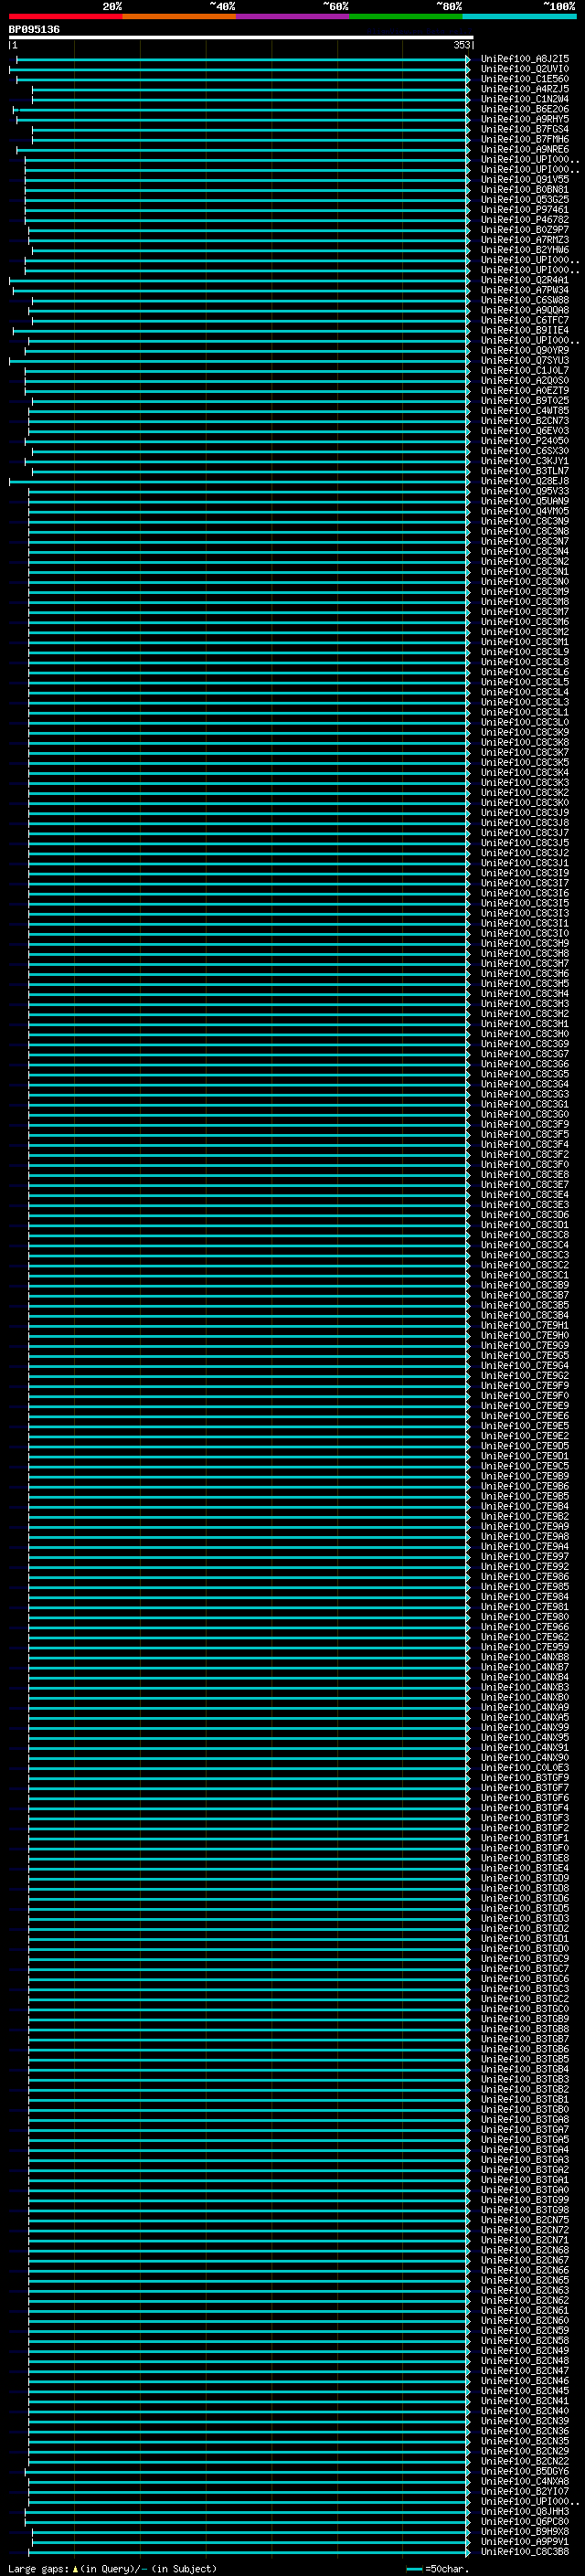The image size is (585, 2576).
Task: Open hit UniRef100_A8J2I5
Action: pos(525,59)
